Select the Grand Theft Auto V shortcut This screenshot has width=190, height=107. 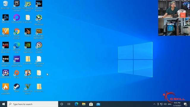28,89
